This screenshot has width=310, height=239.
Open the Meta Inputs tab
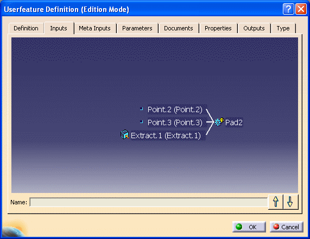(x=94, y=28)
